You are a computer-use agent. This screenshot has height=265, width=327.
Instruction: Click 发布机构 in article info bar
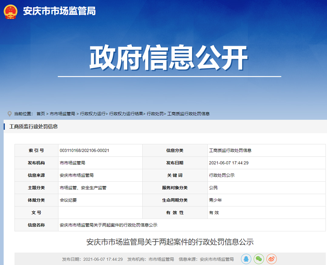(x=151, y=259)
